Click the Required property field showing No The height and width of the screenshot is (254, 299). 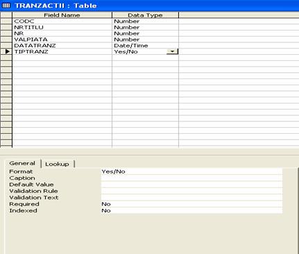coord(191,204)
